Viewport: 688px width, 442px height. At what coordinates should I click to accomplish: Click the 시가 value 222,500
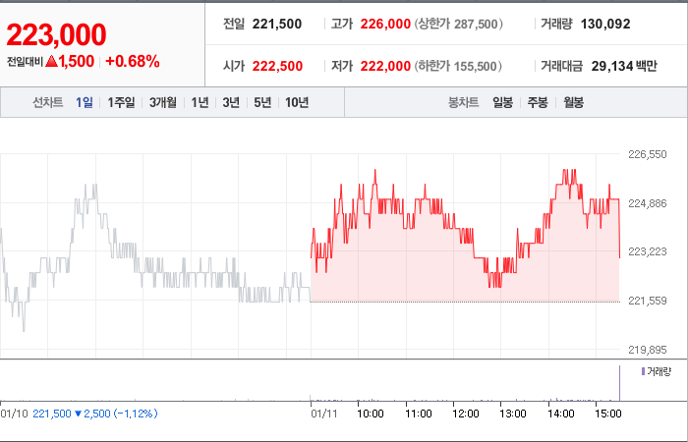coord(277,66)
